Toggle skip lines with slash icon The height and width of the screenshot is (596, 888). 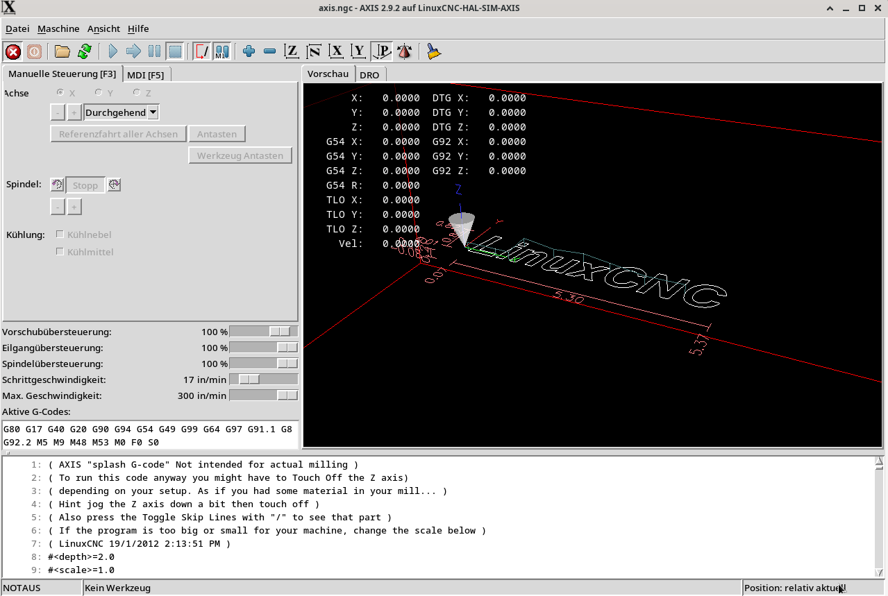coord(202,51)
